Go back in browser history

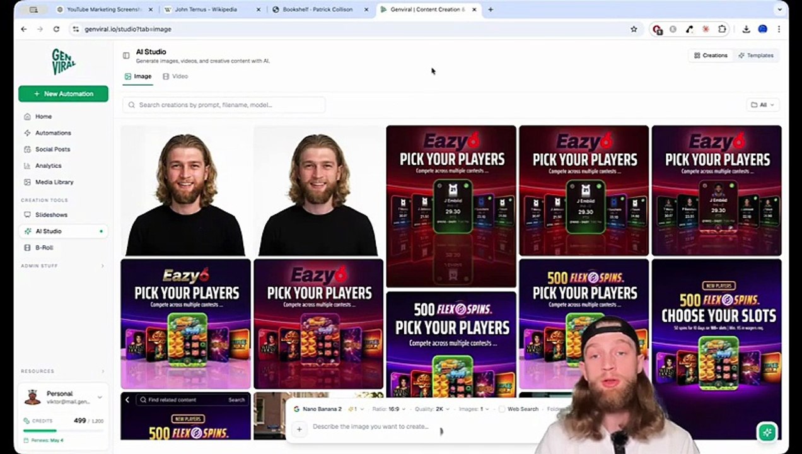(x=24, y=29)
